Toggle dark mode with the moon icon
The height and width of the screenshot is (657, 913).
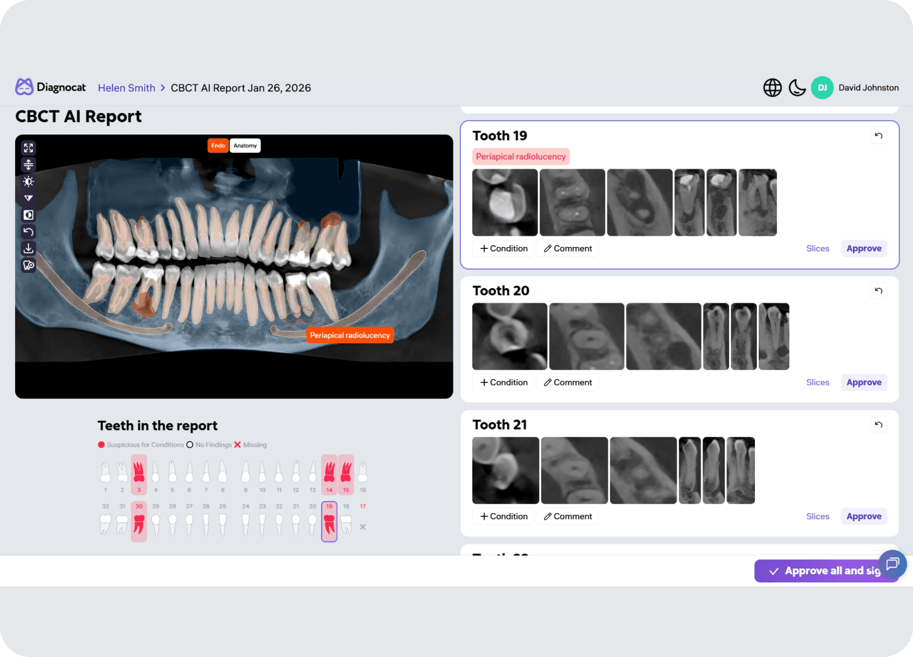tap(797, 88)
